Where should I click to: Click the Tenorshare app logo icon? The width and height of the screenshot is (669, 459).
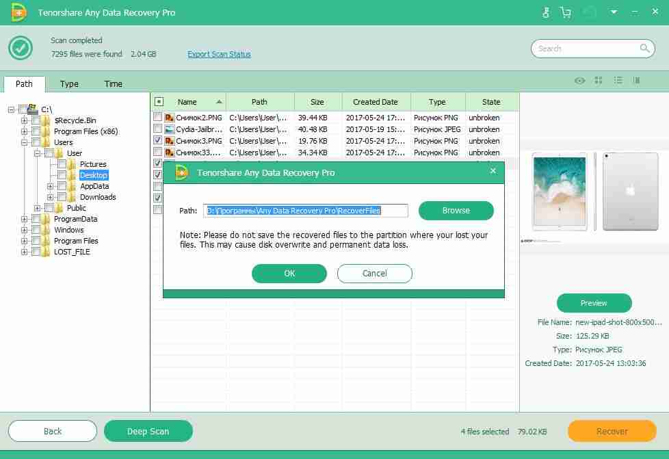point(18,12)
